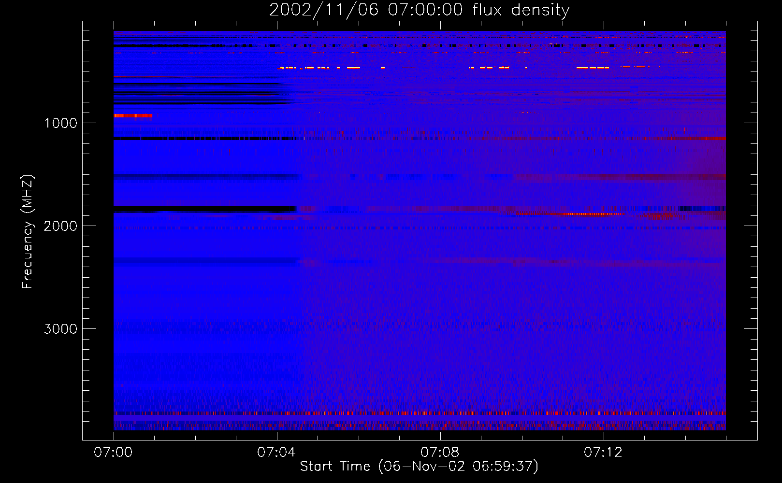The height and width of the screenshot is (483, 782).
Task: Click the 1000 frequency tick label
Action: coord(61,123)
